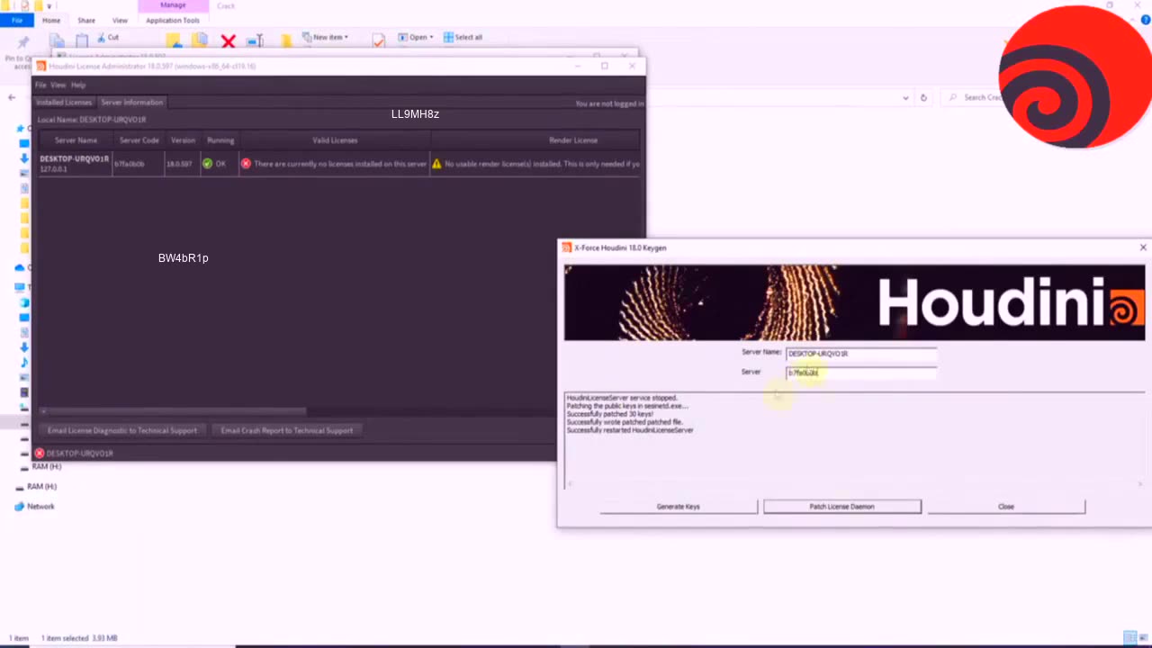
Task: Open the Explorer File tab
Action: click(x=17, y=20)
